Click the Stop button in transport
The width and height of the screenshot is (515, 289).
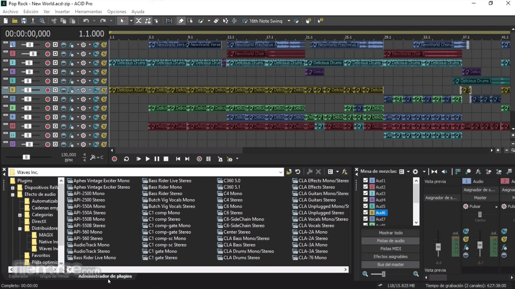[x=166, y=159]
